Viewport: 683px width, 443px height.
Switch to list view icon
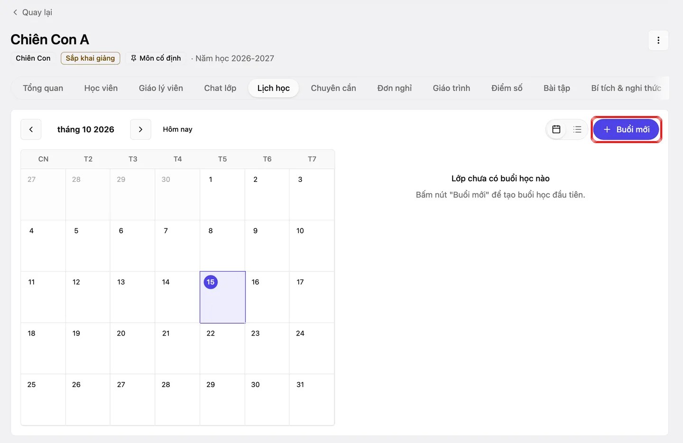(577, 129)
